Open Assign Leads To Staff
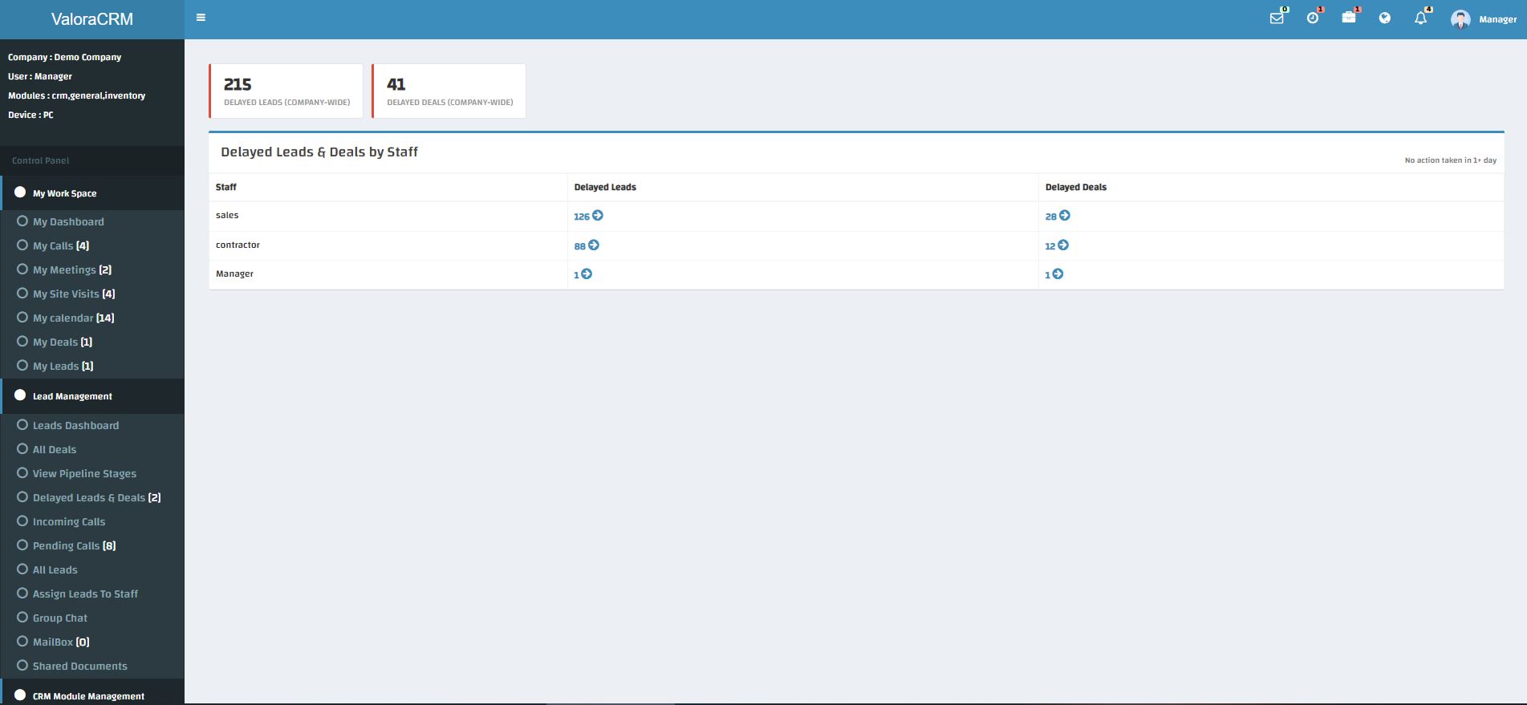Image resolution: width=1527 pixels, height=705 pixels. [x=85, y=594]
